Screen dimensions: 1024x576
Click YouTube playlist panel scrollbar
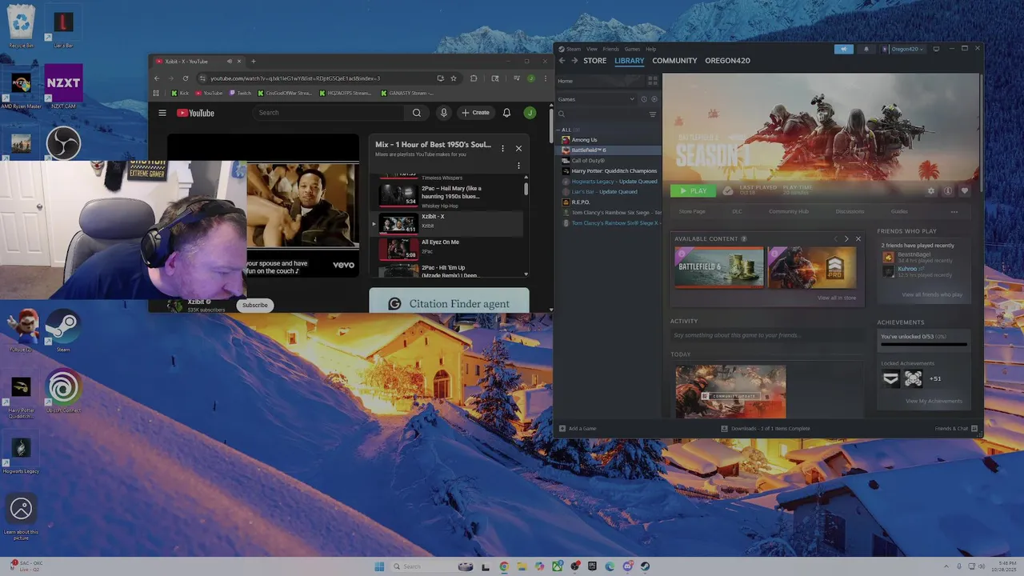(526, 190)
